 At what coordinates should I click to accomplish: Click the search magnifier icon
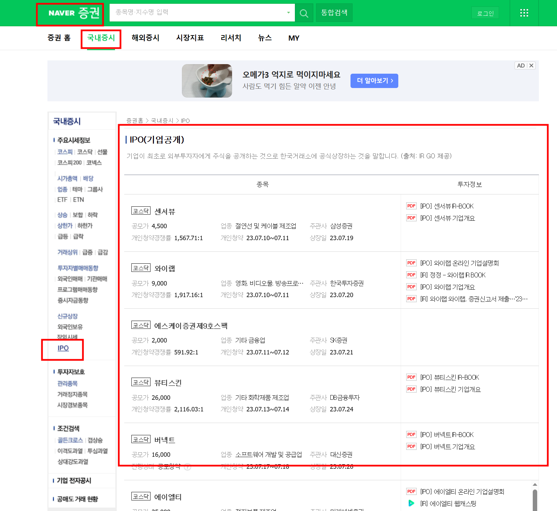click(304, 13)
